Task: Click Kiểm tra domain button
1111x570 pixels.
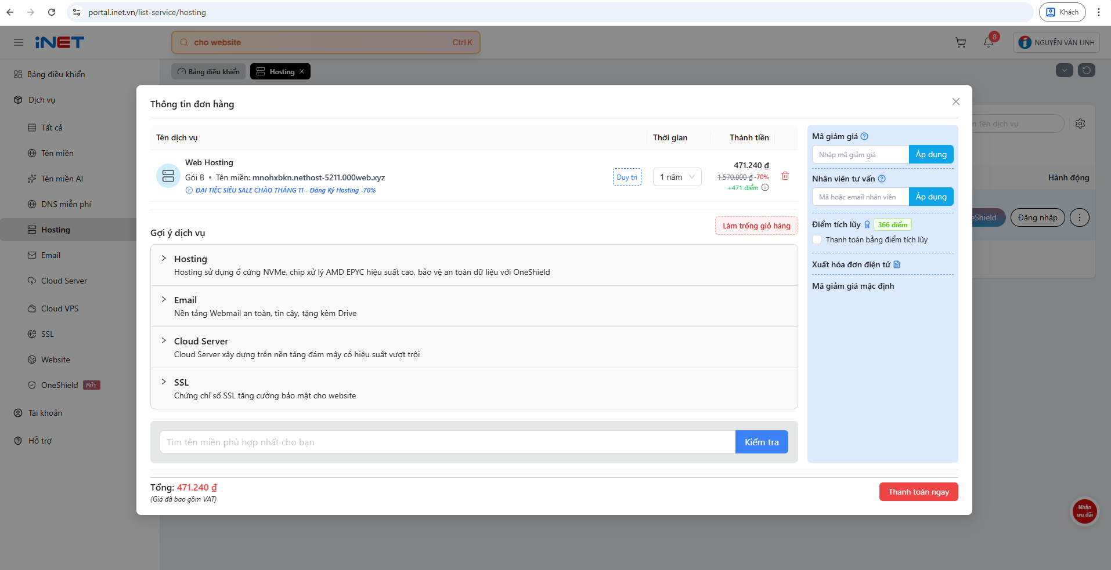Action: (x=762, y=442)
